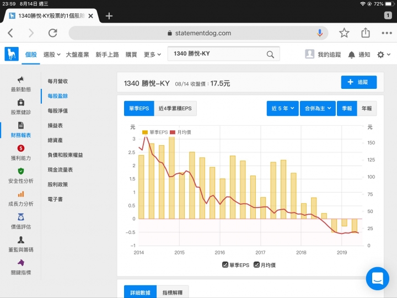Screen dimensions: 397x298
Task: Open the 關鍵指標 sidebar icon
Action: (x=21, y=263)
